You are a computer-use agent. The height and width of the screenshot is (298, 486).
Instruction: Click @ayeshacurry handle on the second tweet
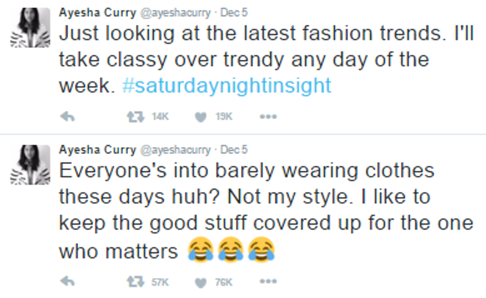[177, 149]
